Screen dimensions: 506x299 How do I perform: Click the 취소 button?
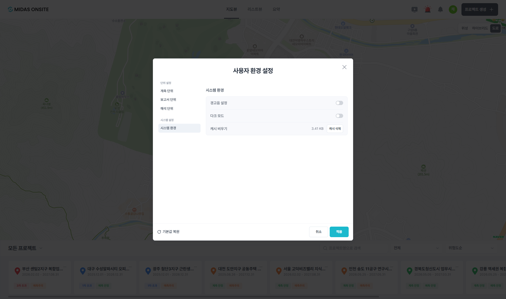[x=318, y=232]
